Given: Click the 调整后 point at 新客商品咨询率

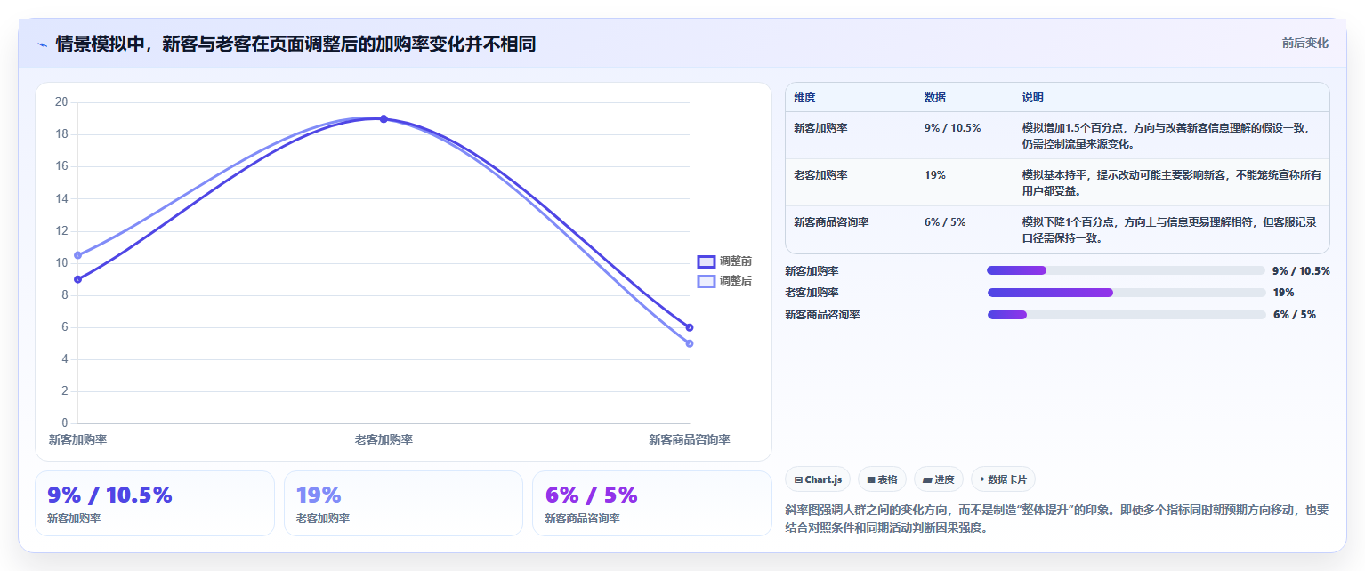Looking at the screenshot, I should [x=690, y=343].
